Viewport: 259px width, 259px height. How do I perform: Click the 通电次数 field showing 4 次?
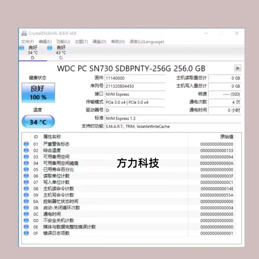coord(225,102)
